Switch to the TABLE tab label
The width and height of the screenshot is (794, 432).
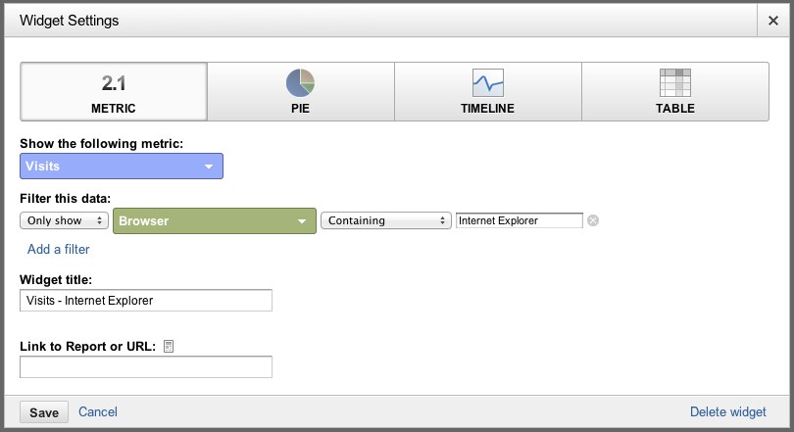675,109
